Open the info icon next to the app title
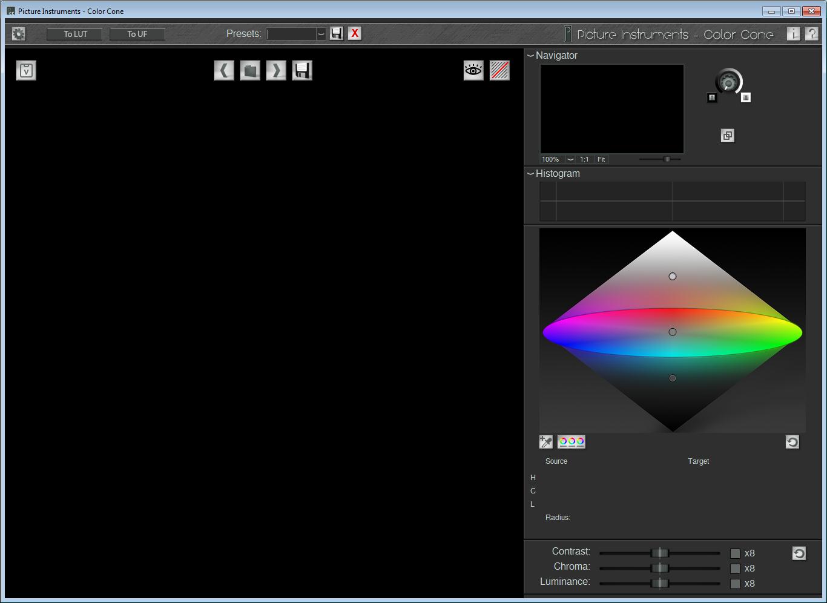The height and width of the screenshot is (603, 827). (x=793, y=34)
